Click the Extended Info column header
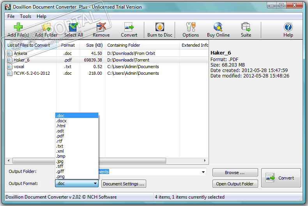Image resolution: width=308 pixels, height=206 pixels. (194, 45)
